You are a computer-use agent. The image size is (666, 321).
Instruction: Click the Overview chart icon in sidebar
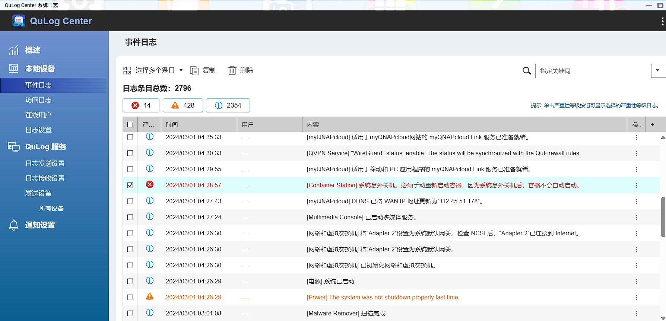(14, 50)
